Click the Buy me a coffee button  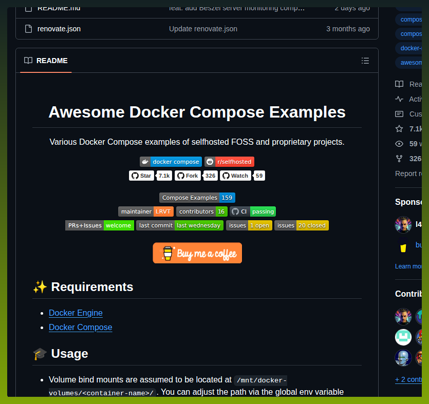click(197, 253)
